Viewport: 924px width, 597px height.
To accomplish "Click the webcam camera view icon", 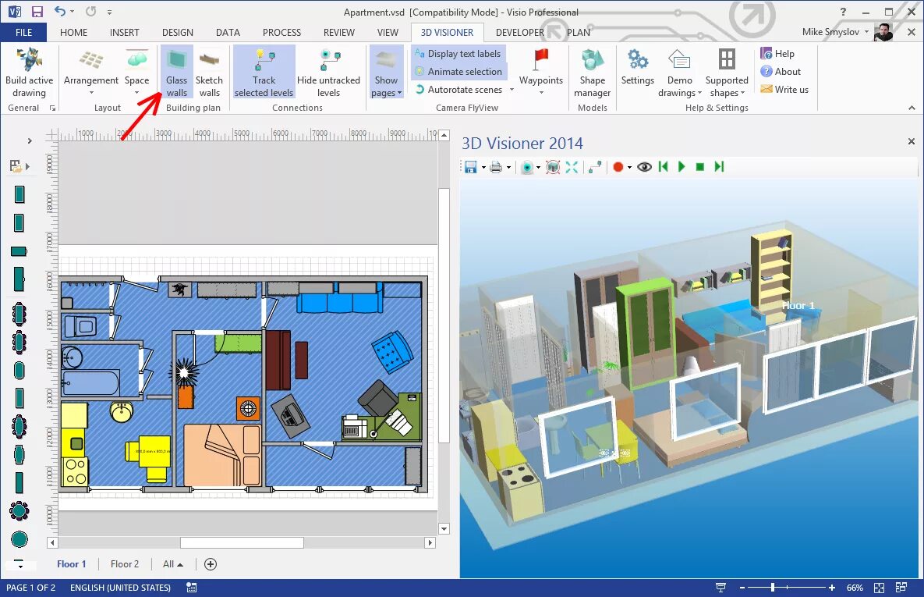I will 527,168.
